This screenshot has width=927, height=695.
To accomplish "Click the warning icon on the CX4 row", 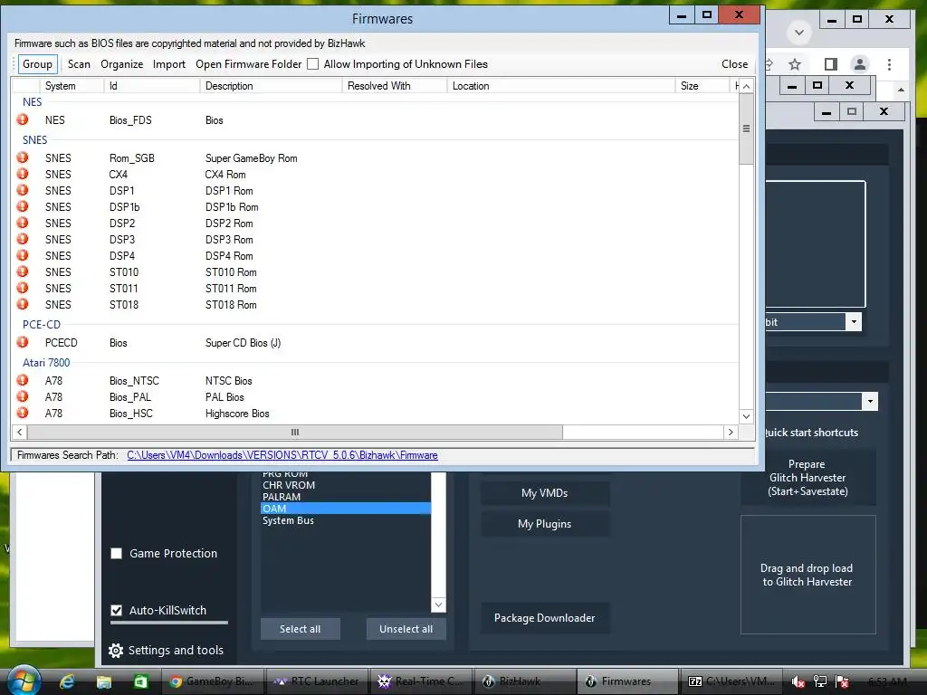I will click(x=23, y=174).
